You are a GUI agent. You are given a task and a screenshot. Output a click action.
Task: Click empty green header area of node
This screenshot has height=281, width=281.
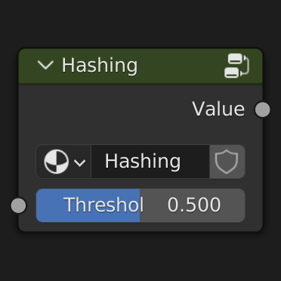[180, 66]
